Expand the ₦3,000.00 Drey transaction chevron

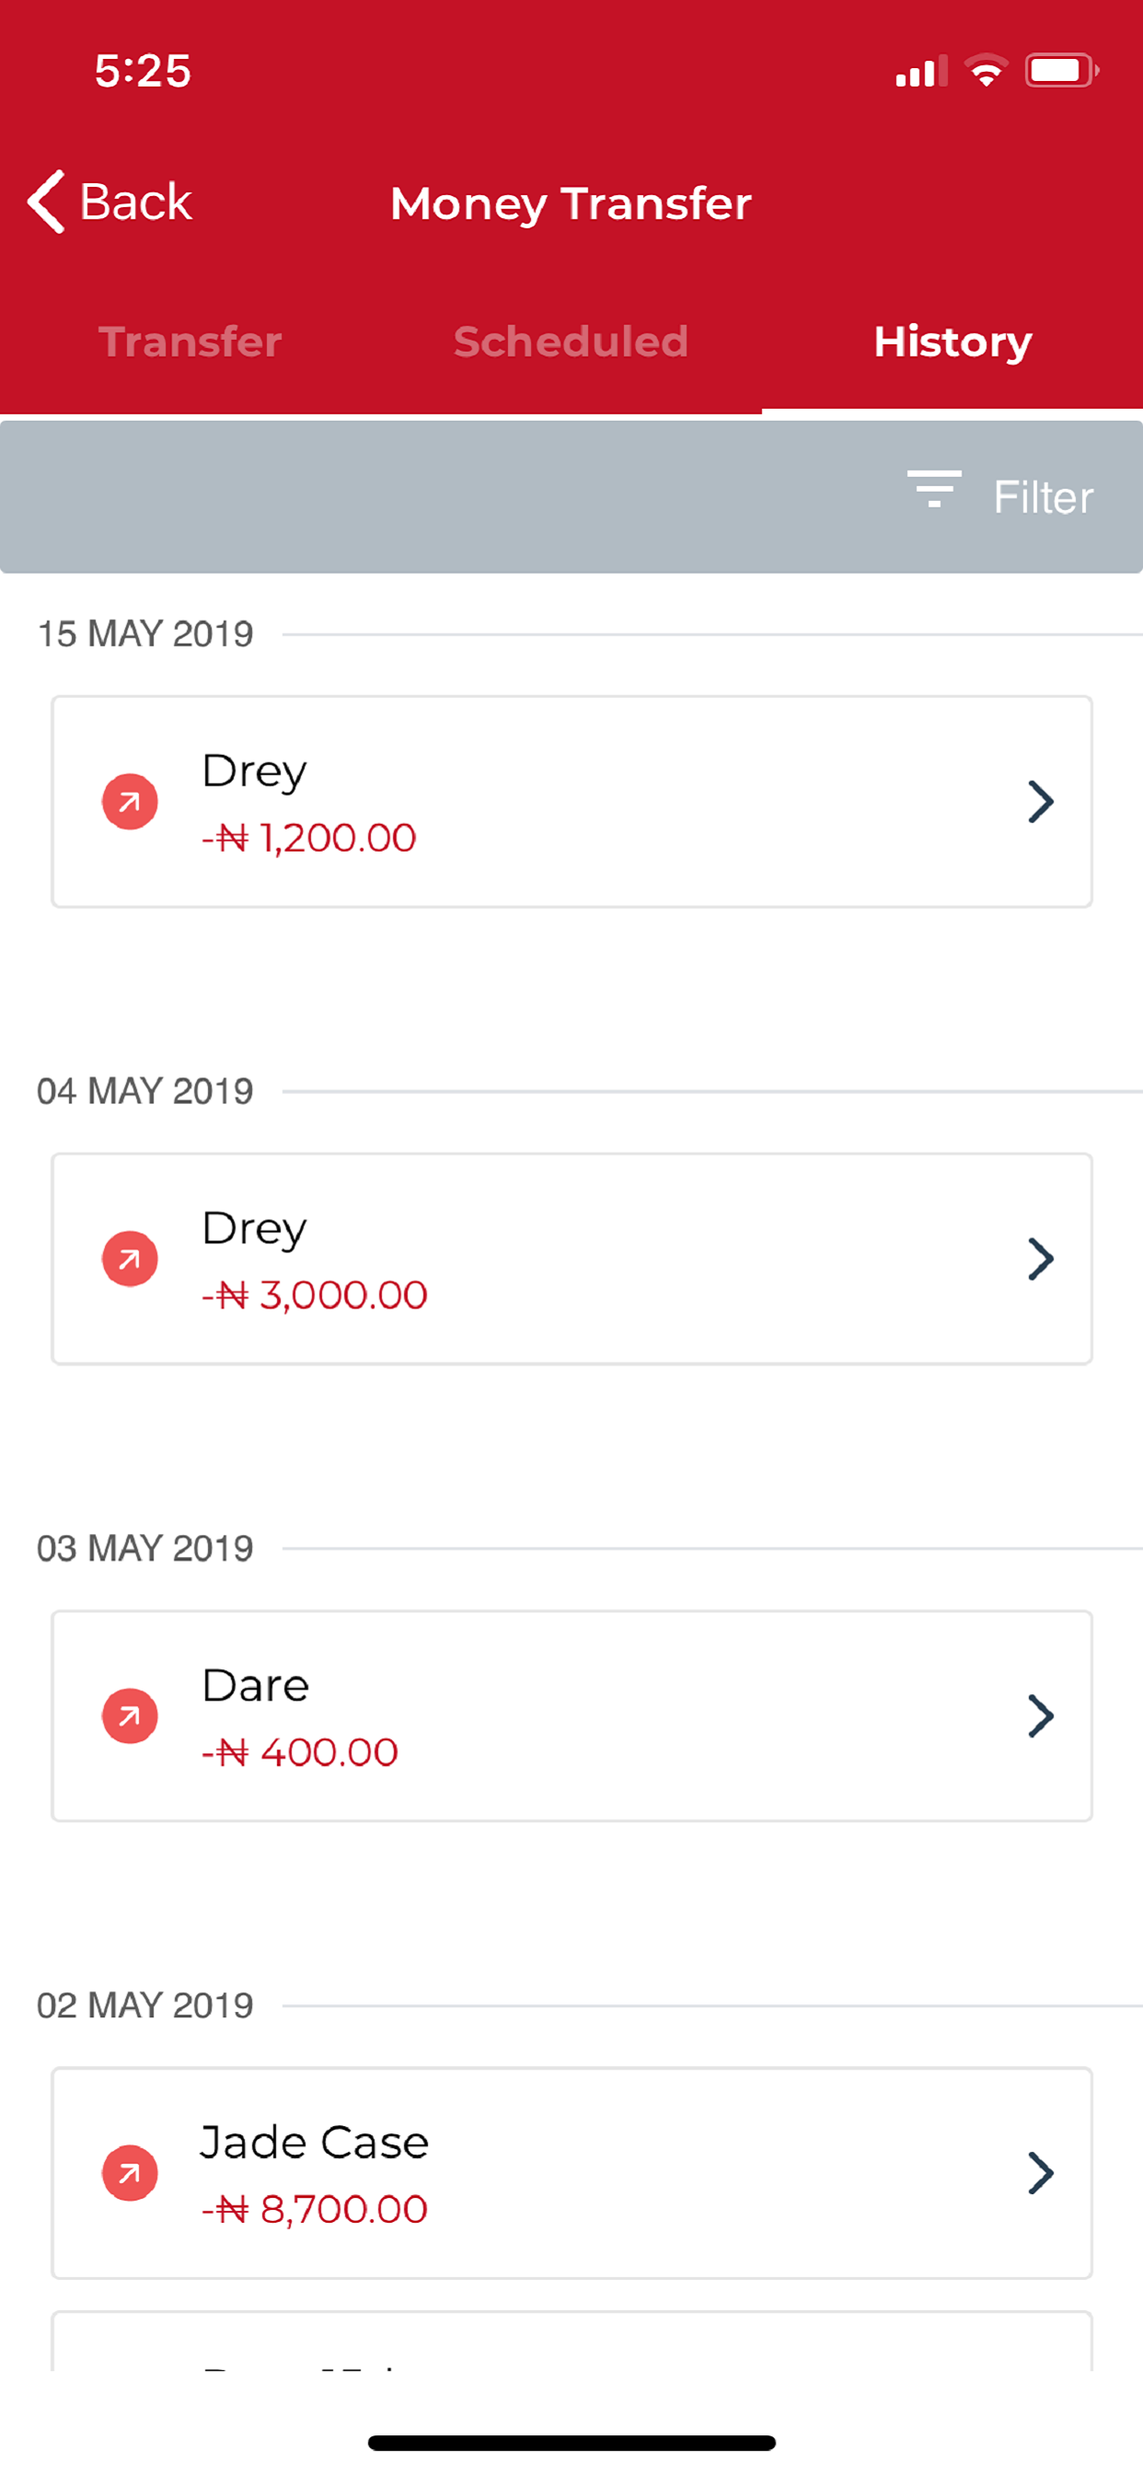(x=1040, y=1259)
